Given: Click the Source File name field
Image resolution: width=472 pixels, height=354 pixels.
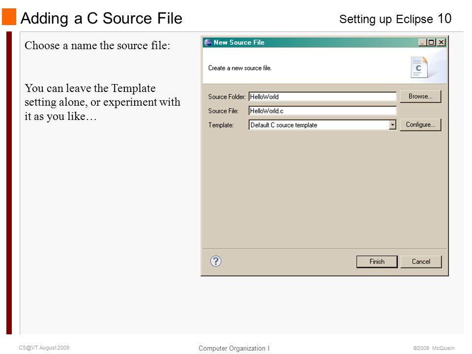Looking at the screenshot, I should coord(323,111).
